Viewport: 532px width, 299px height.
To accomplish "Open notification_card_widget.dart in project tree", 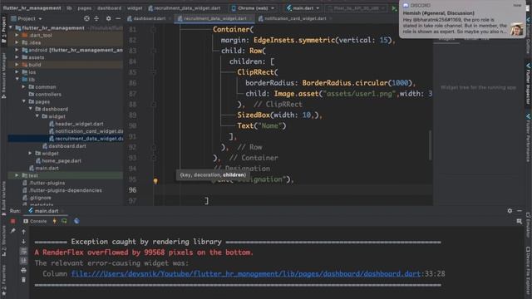I will tap(89, 131).
